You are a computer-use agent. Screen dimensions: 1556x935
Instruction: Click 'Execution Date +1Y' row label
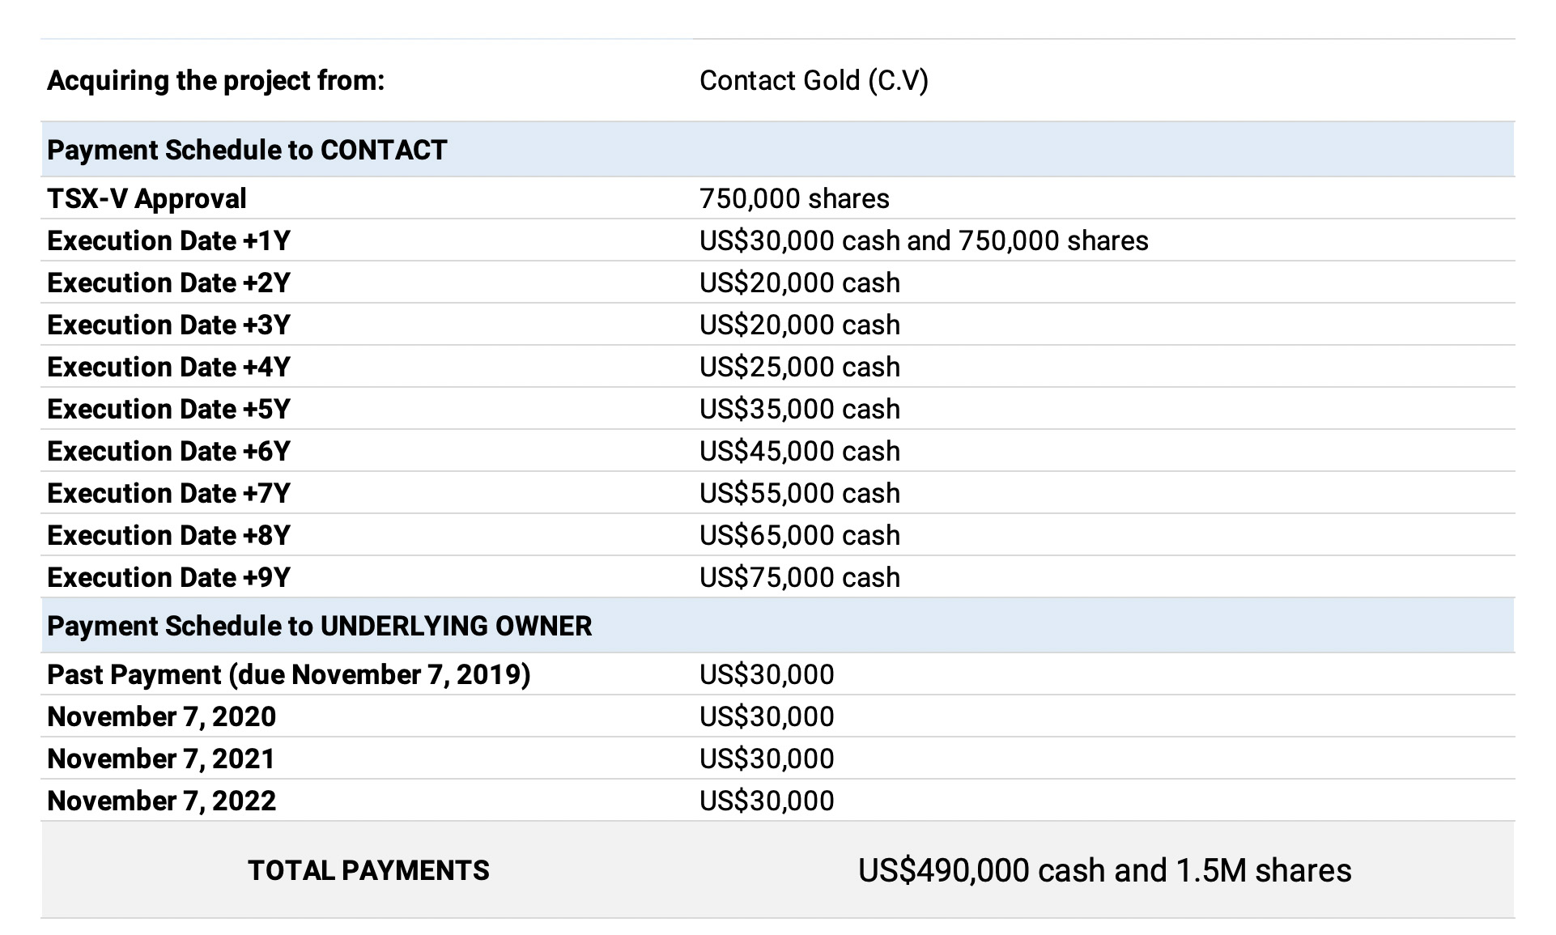pyautogui.click(x=168, y=241)
